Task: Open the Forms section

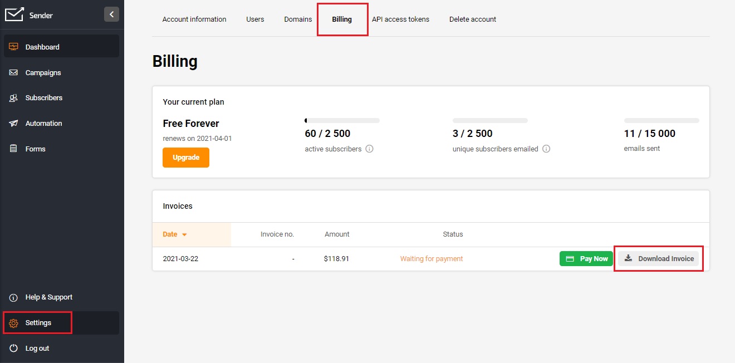Action: [x=35, y=149]
